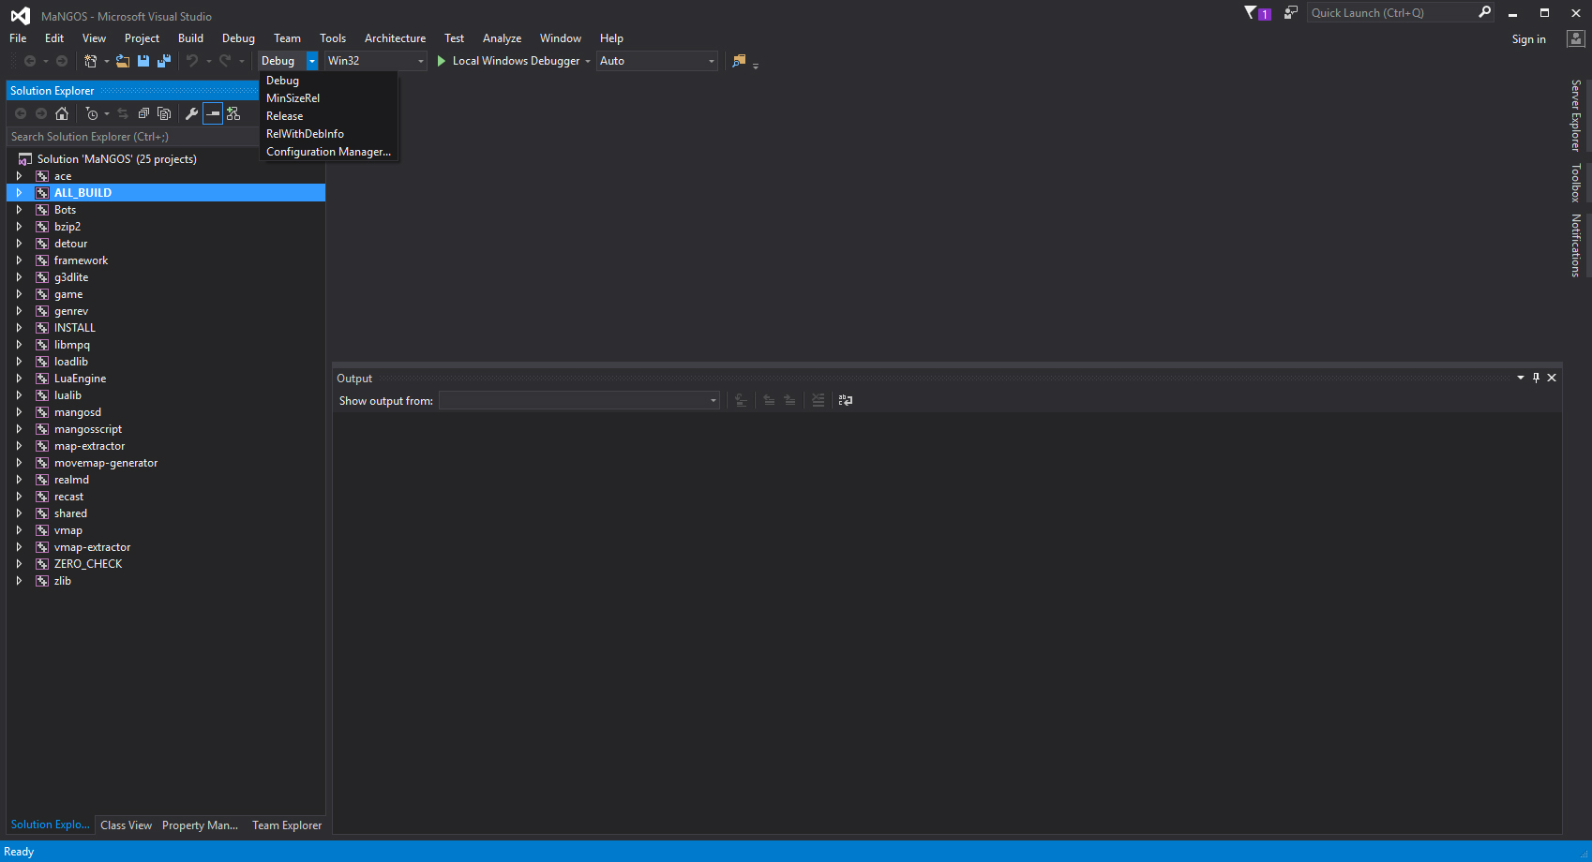Screen dimensions: 1592x862
Task: Click Show All Files icon
Action: tap(164, 113)
